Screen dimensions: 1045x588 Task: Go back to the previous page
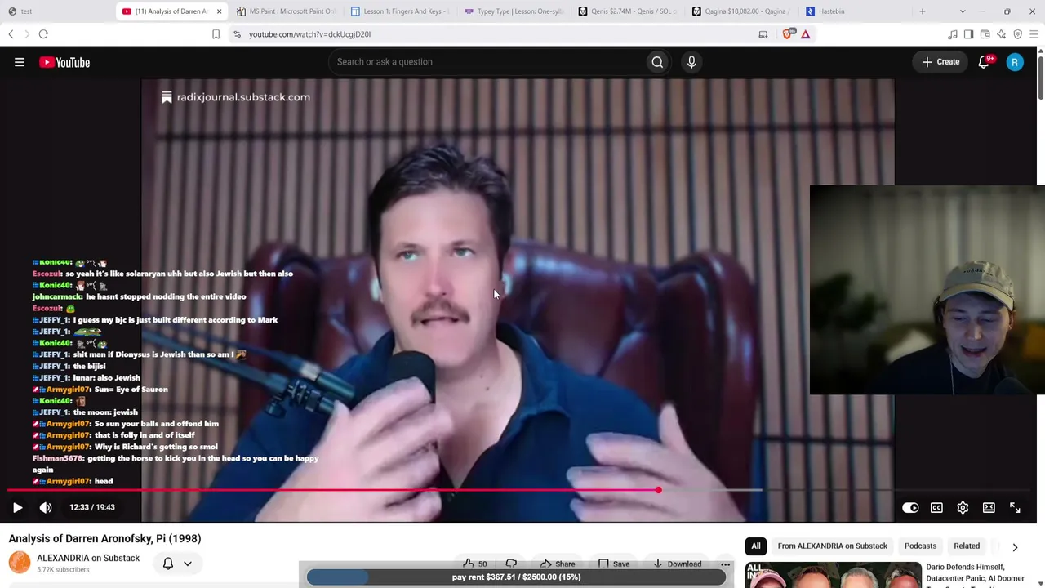(11, 34)
